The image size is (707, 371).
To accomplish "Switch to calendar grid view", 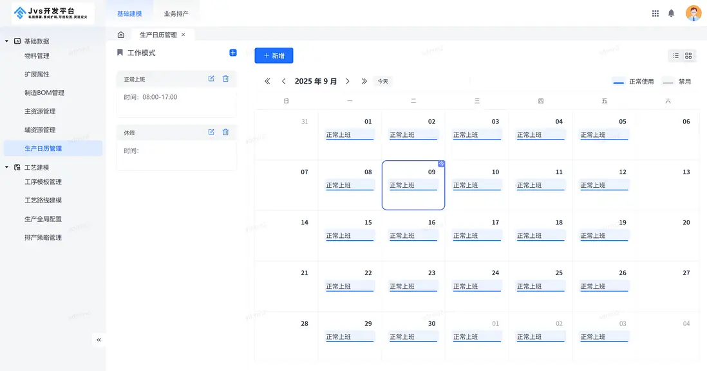I will point(688,56).
